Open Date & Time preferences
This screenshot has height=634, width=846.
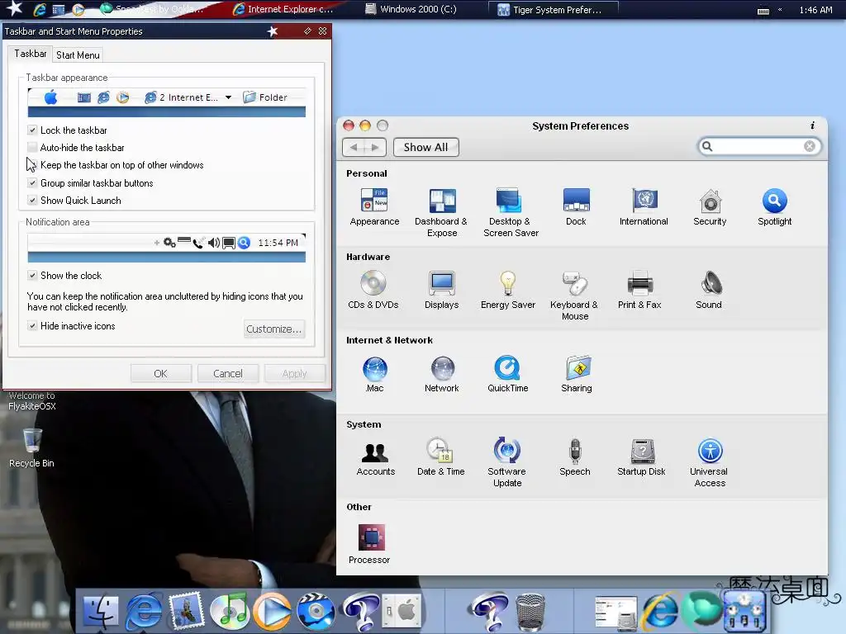[x=441, y=457]
